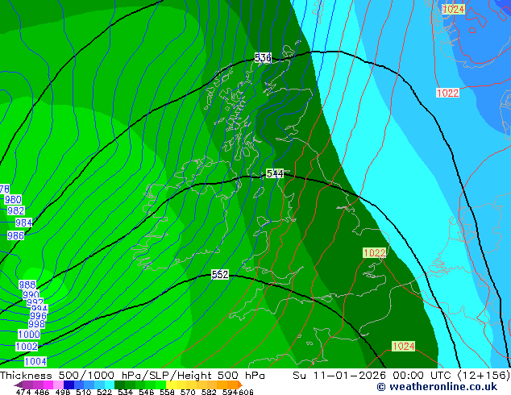Click the legend value 582
511x395 pixels.
(209, 392)
